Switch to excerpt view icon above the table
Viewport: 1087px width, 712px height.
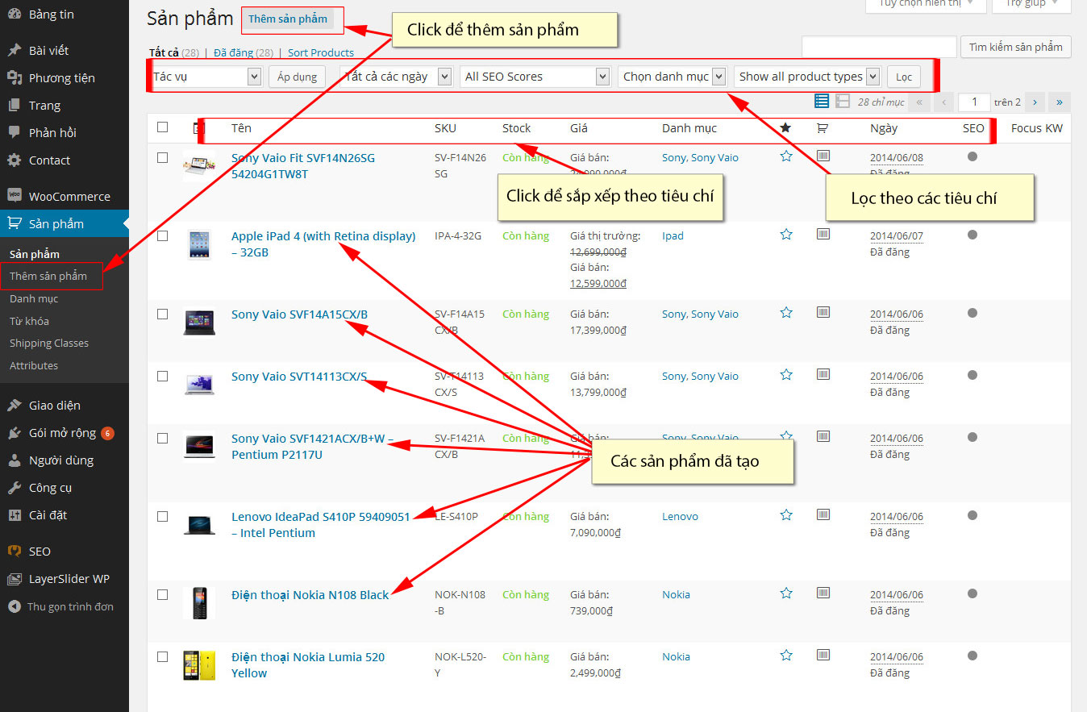pyautogui.click(x=843, y=102)
